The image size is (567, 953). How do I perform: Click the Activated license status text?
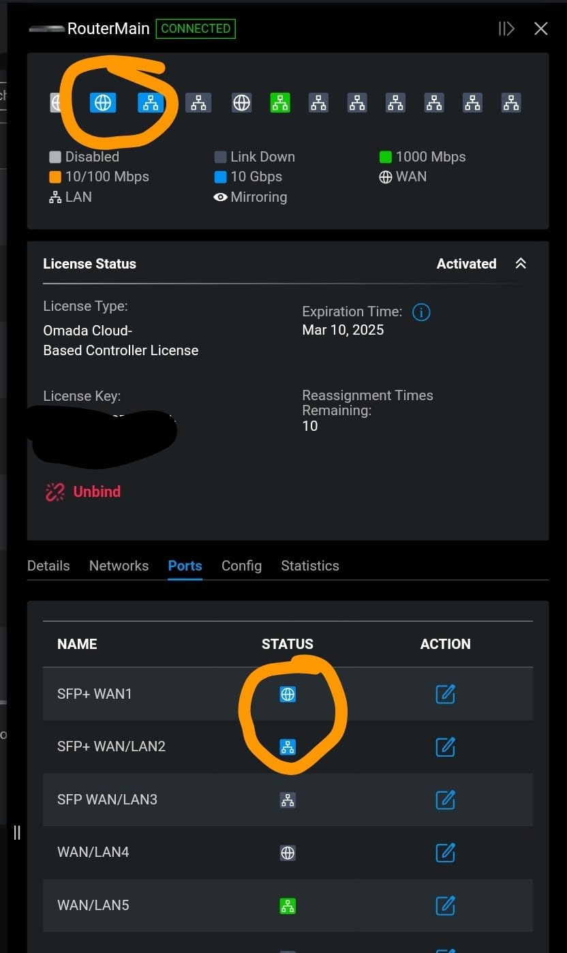466,264
